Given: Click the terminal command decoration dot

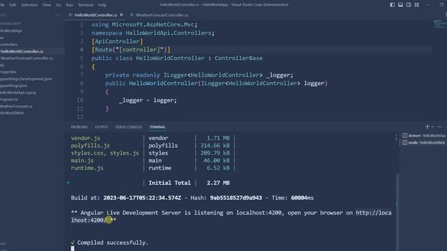Looking at the screenshot, I should [x=68, y=183].
